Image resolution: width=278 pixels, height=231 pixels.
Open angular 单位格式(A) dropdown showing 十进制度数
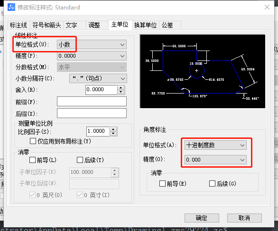click(215, 145)
